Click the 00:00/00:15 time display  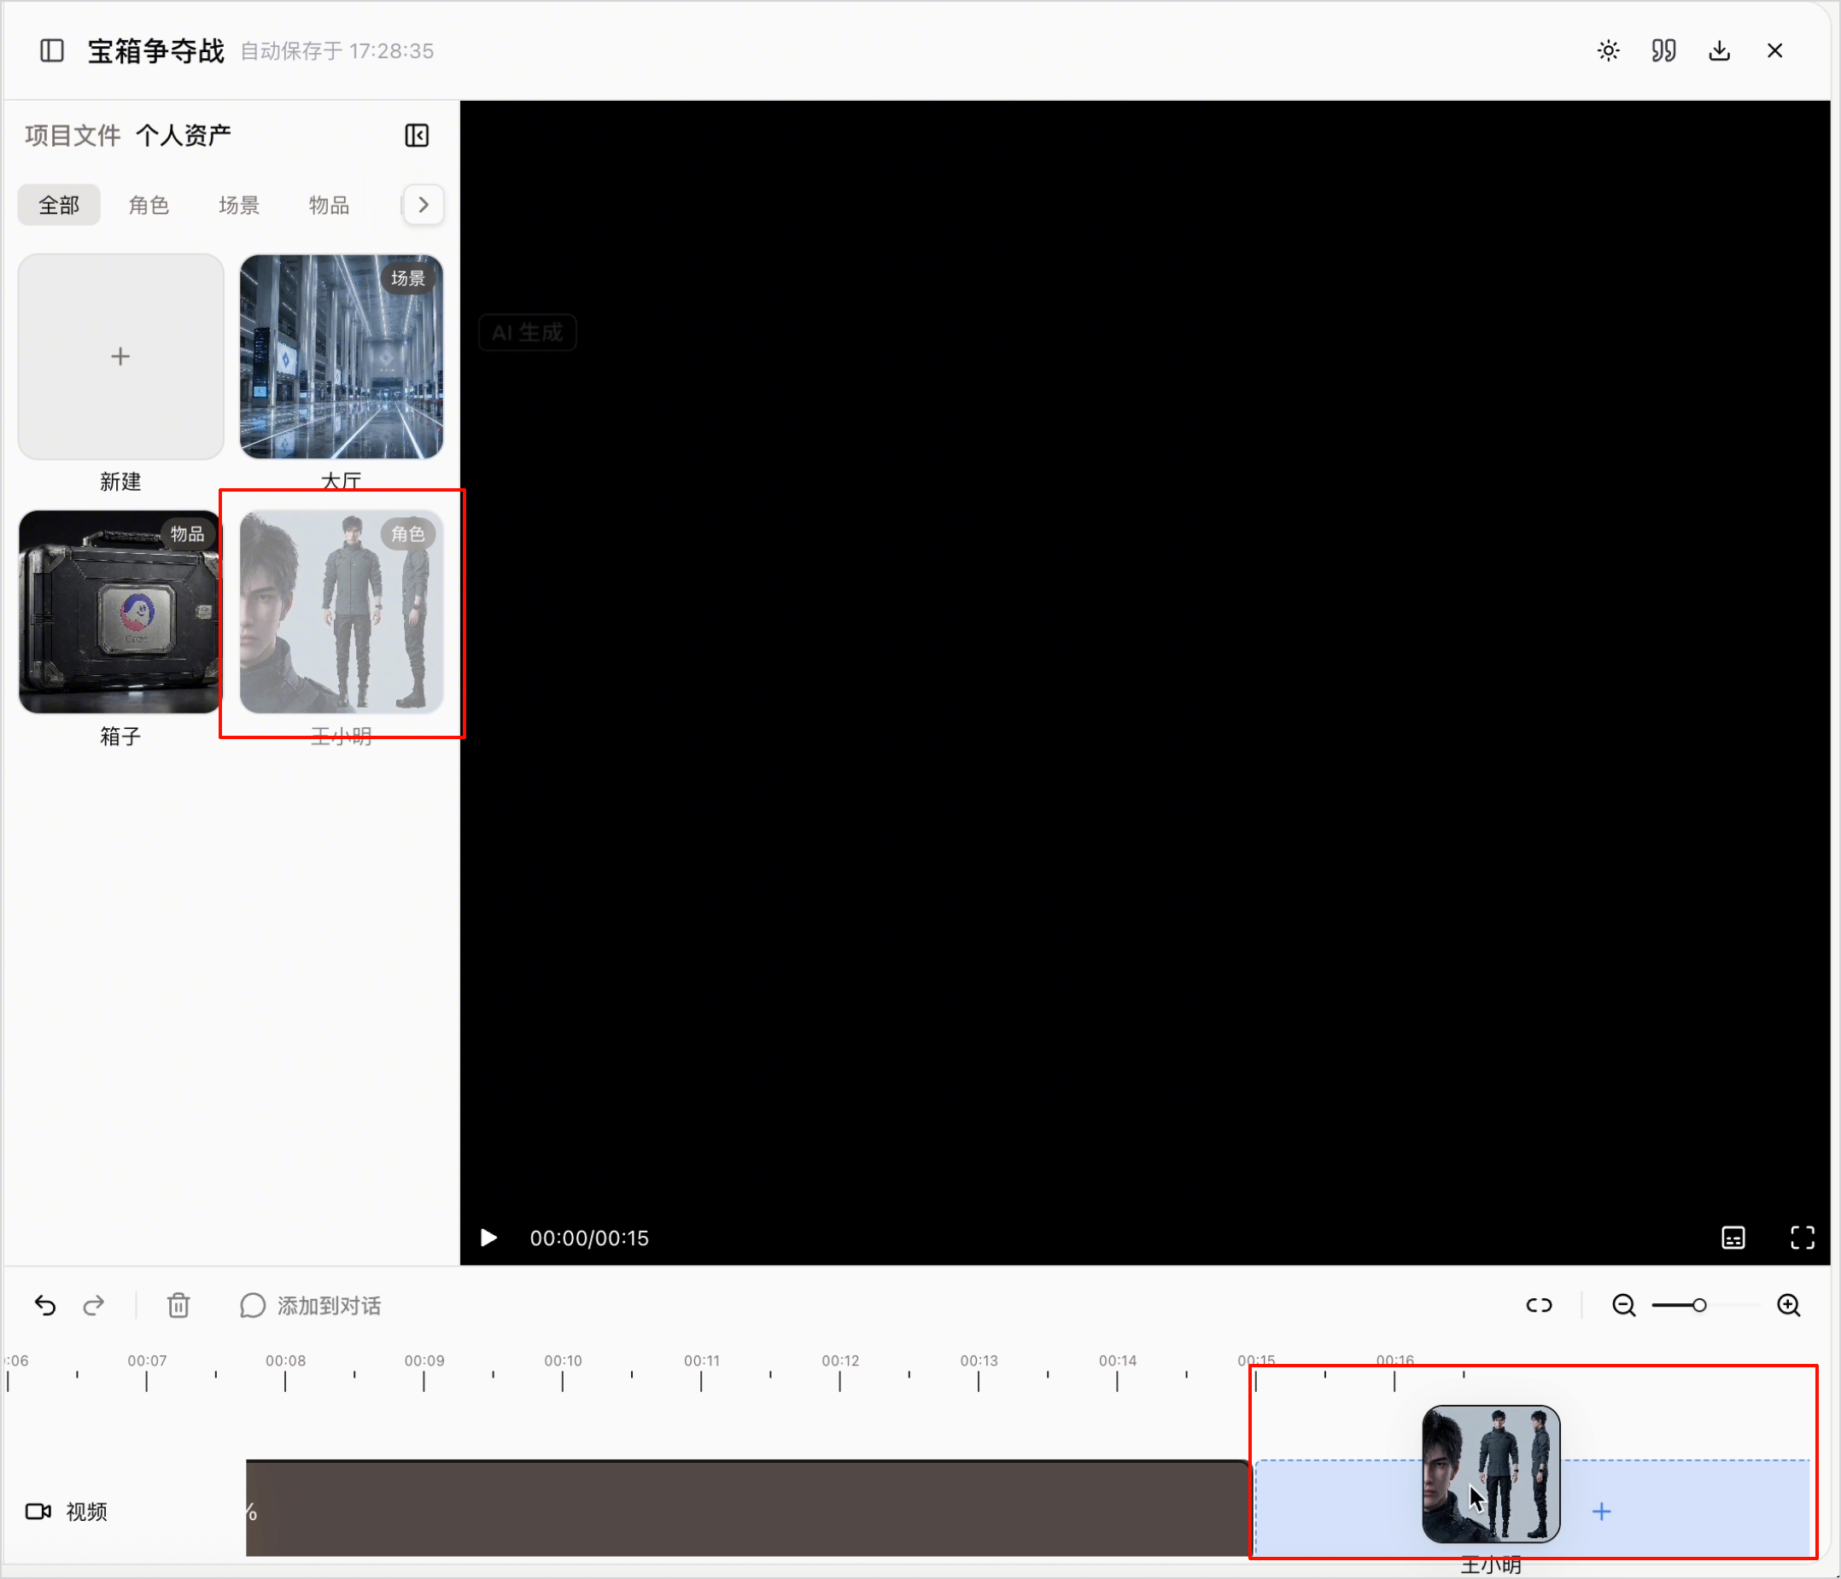[x=589, y=1238]
